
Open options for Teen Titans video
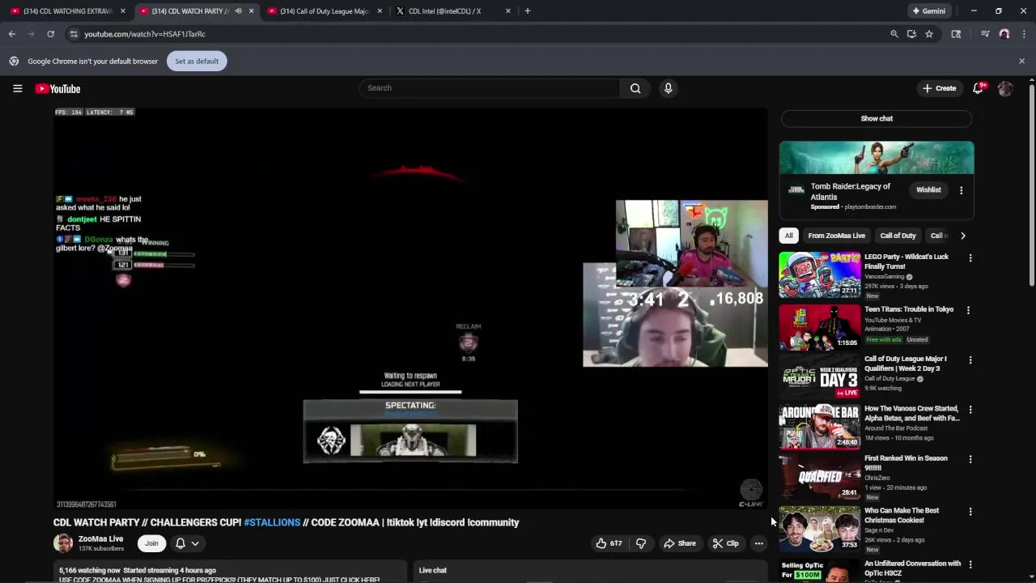[968, 310]
